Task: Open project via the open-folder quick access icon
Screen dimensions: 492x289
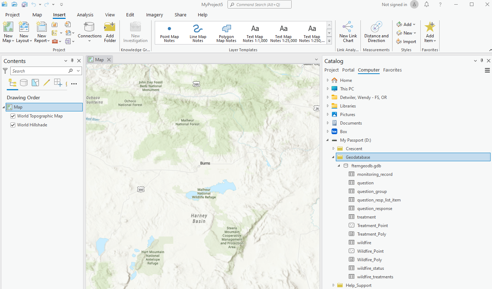Action: coord(14,5)
